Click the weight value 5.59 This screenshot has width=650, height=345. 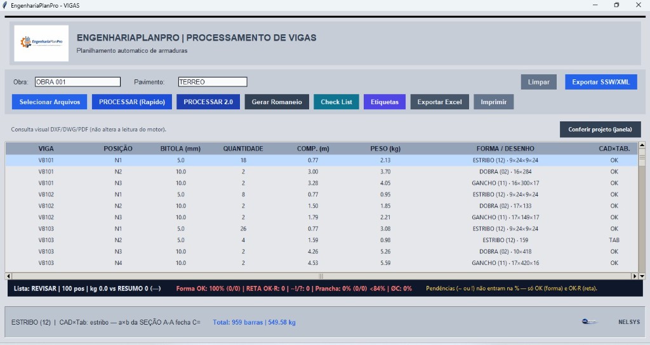385,263
